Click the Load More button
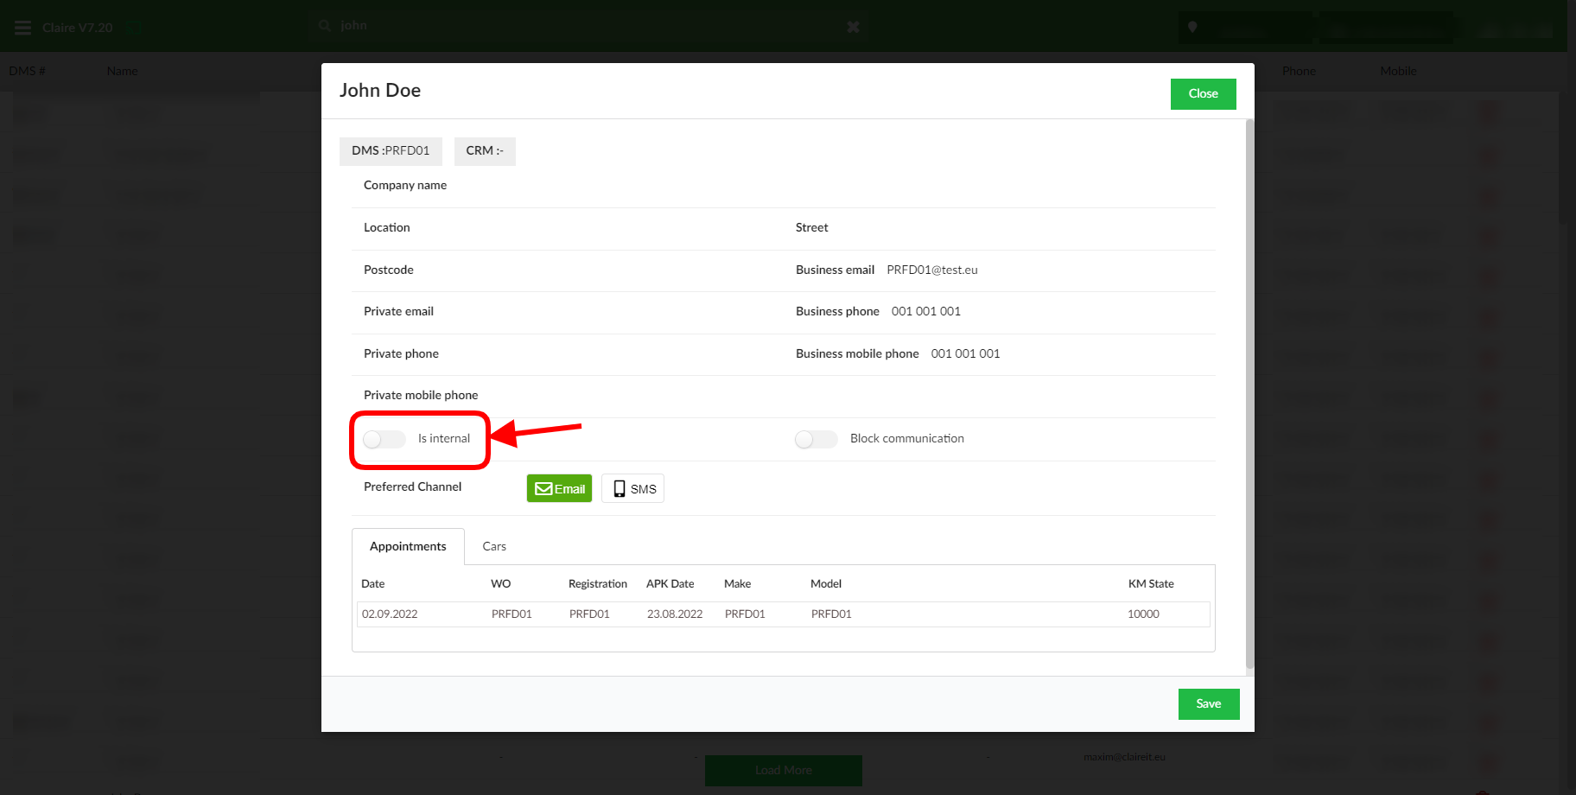1576x795 pixels. [x=783, y=770]
